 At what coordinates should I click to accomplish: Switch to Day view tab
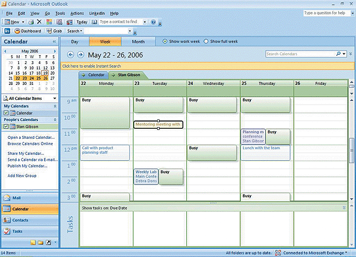[x=75, y=42]
